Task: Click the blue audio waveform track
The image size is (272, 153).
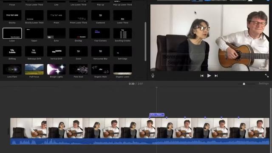Action: 140,142
